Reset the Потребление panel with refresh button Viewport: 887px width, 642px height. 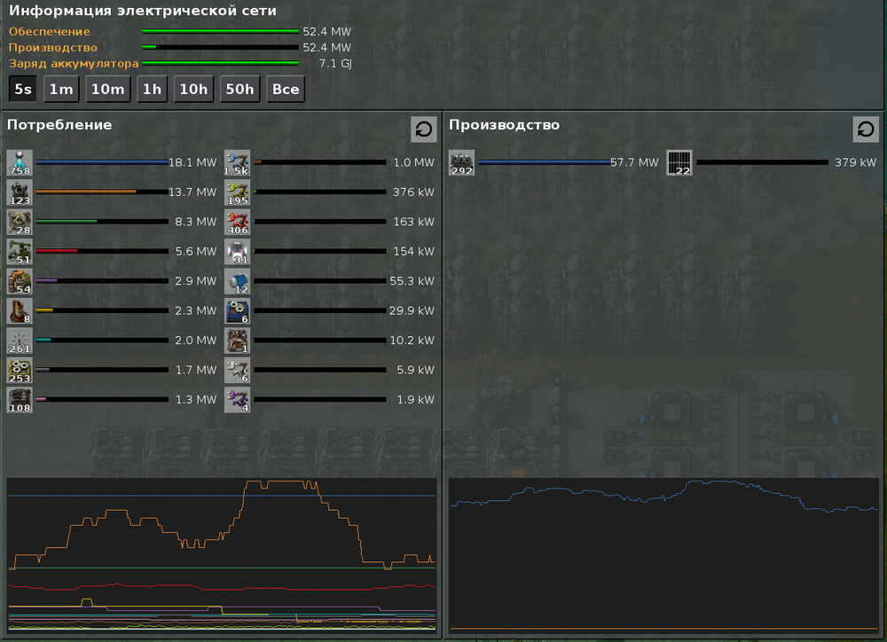pos(424,129)
